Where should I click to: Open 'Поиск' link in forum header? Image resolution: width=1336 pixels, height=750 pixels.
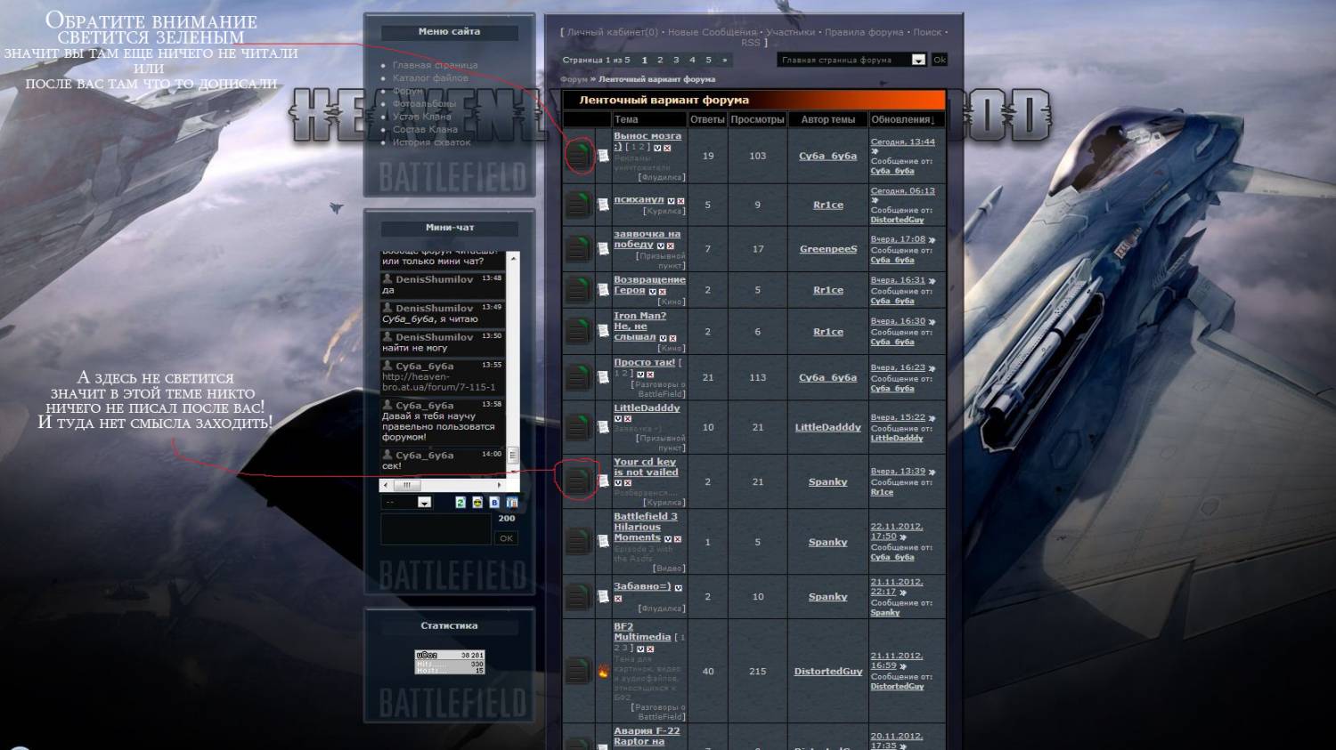[927, 32]
